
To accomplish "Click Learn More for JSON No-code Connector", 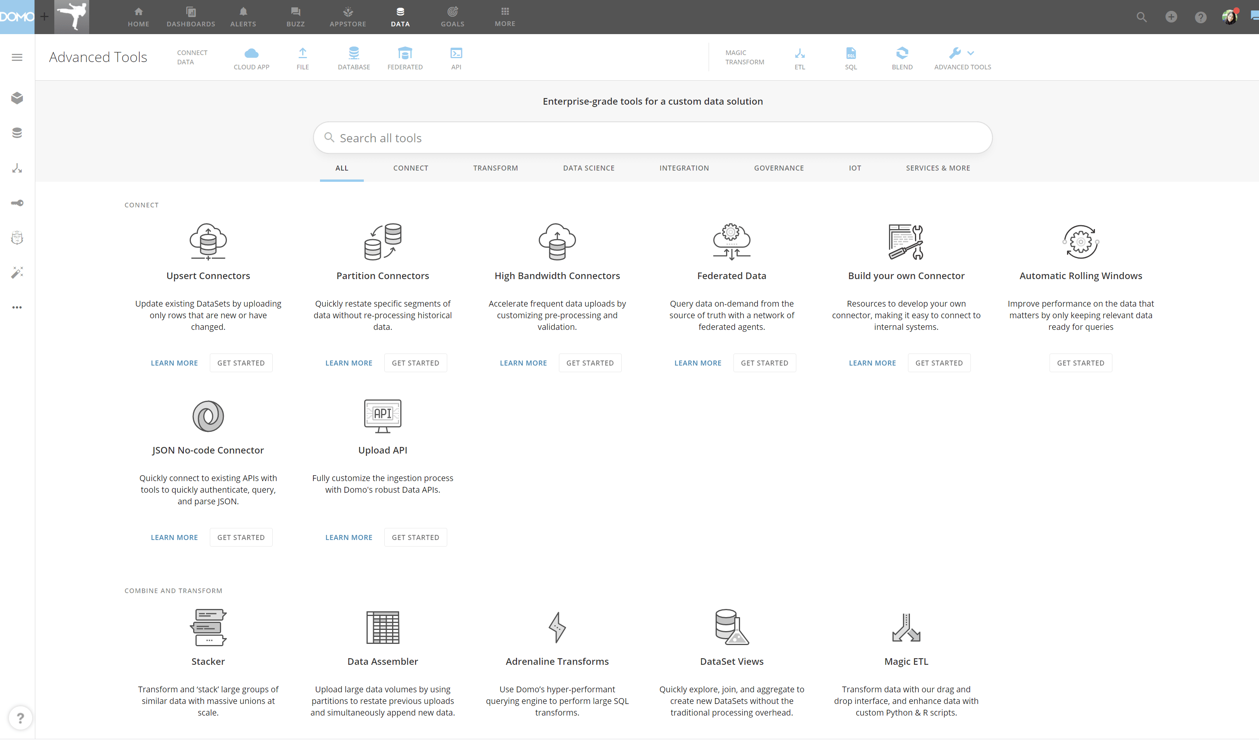I will coord(175,537).
